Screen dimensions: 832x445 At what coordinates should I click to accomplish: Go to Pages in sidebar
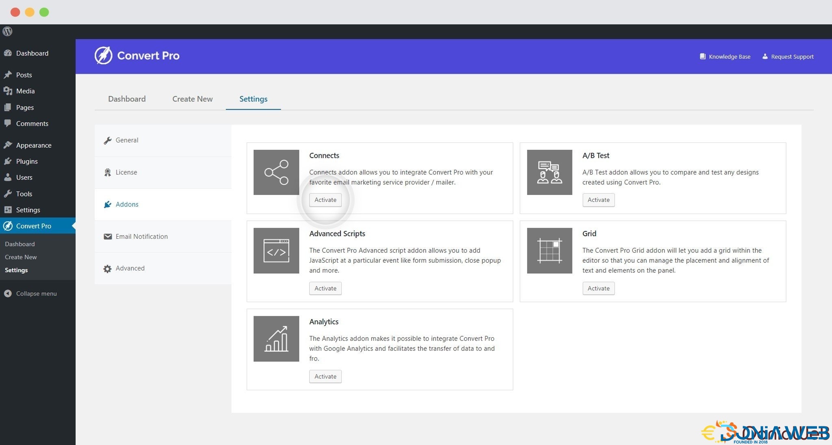(38, 107)
